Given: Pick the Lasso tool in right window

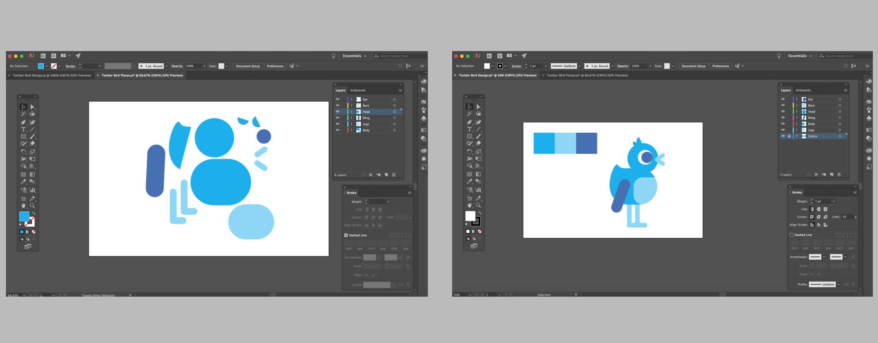Looking at the screenshot, I should click(479, 114).
